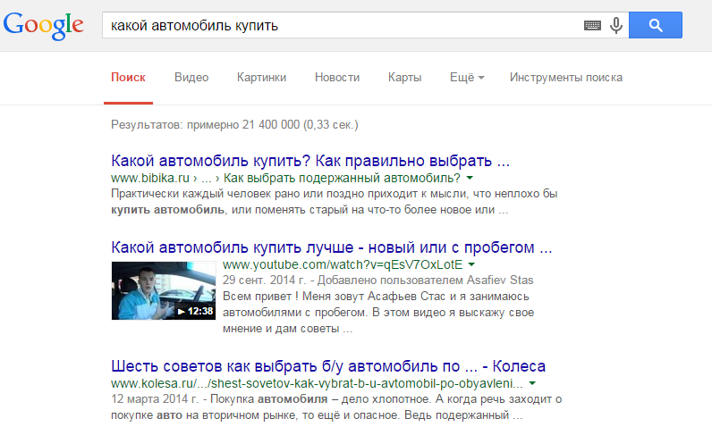Image resolution: width=712 pixels, height=427 pixels.
Task: Click the youtube.com/watch URL text
Action: click(343, 264)
